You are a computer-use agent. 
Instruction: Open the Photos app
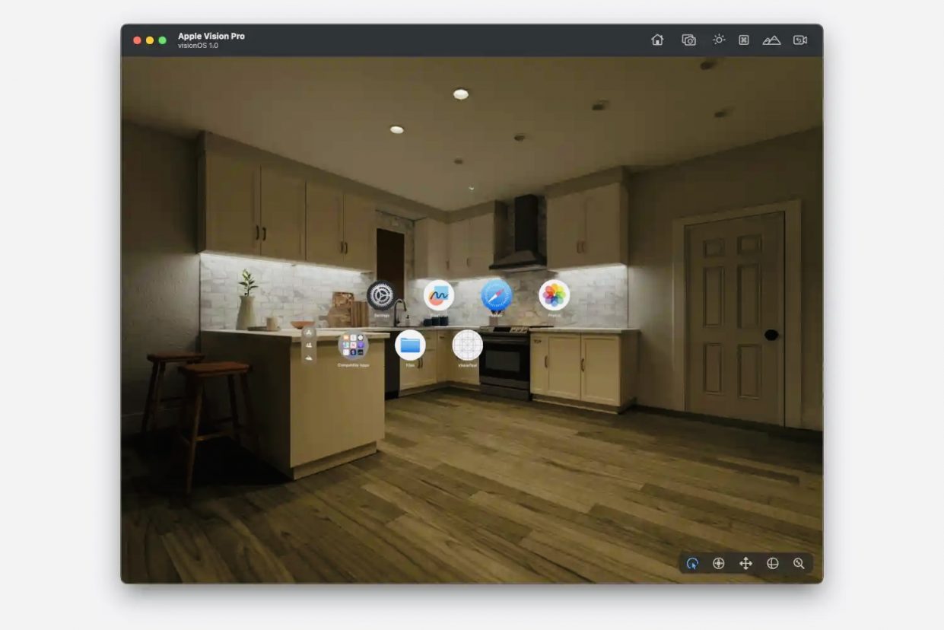[555, 294]
